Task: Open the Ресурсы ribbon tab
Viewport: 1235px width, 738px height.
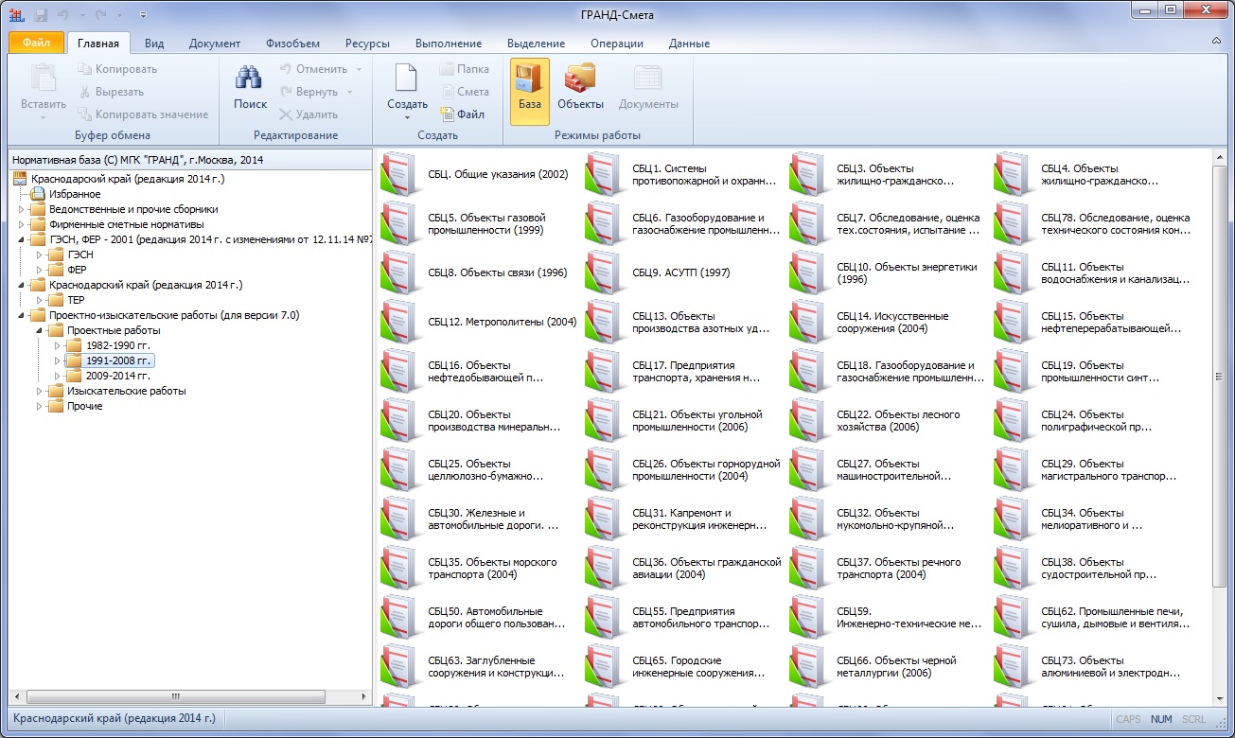Action: 366,44
